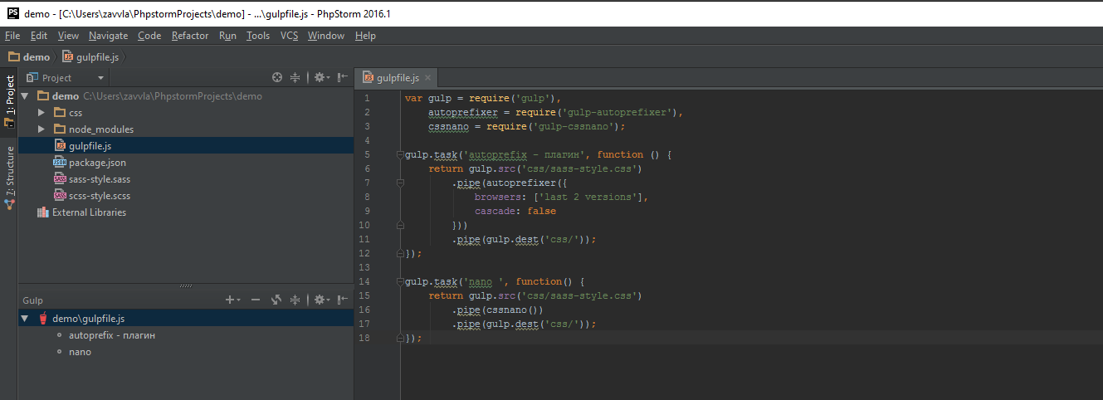1103x400 pixels.
Task: Expand the node_modules folder arrow
Action: (x=41, y=129)
